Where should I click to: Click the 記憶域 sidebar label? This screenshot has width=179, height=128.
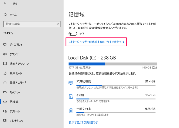click(x=14, y=102)
